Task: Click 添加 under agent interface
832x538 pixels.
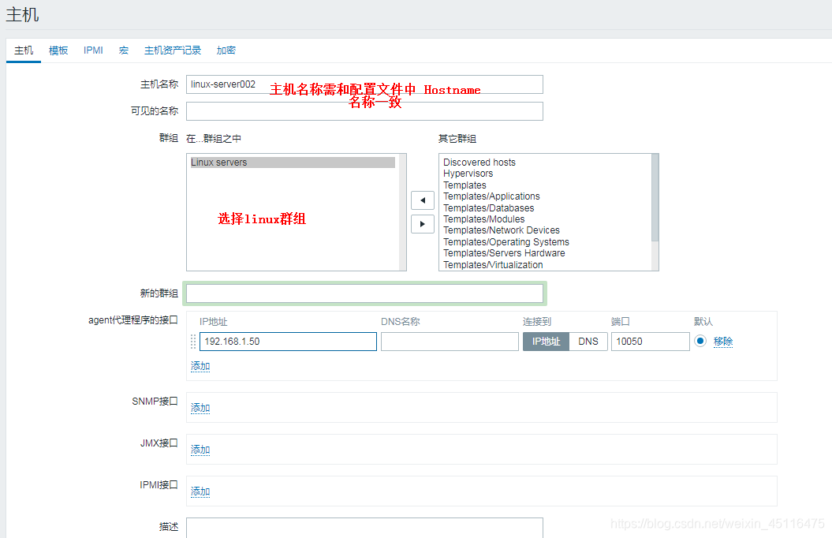Action: (x=200, y=366)
